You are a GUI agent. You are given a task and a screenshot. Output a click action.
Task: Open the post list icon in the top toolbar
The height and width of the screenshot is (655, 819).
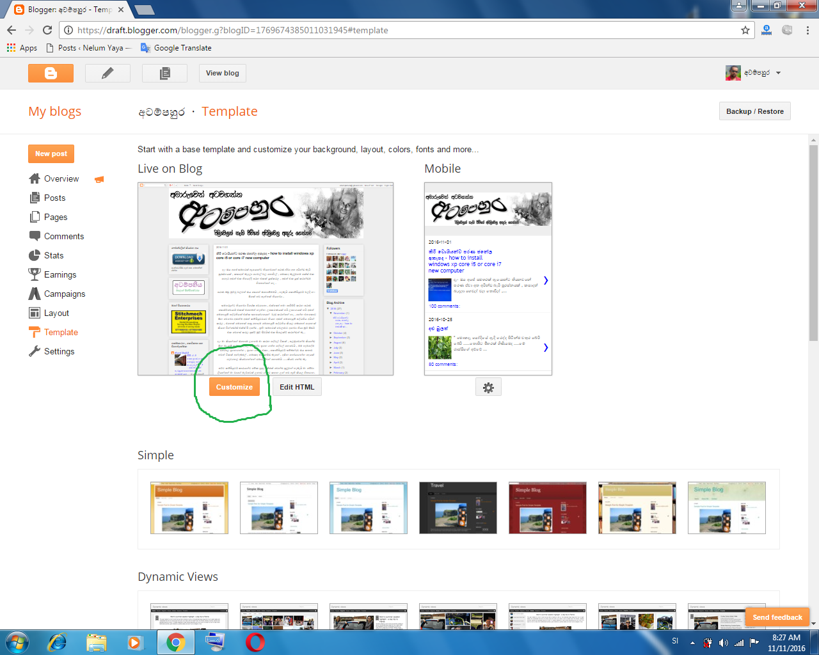click(x=164, y=73)
